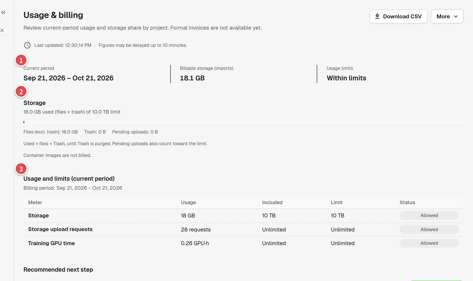Click the 10 TB Included value for Storage
This screenshot has height=281, width=473.
click(269, 216)
